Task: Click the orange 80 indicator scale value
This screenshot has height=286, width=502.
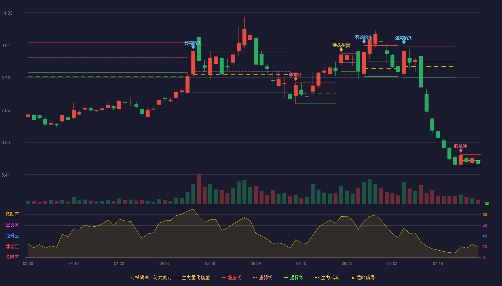Action: coord(485,215)
